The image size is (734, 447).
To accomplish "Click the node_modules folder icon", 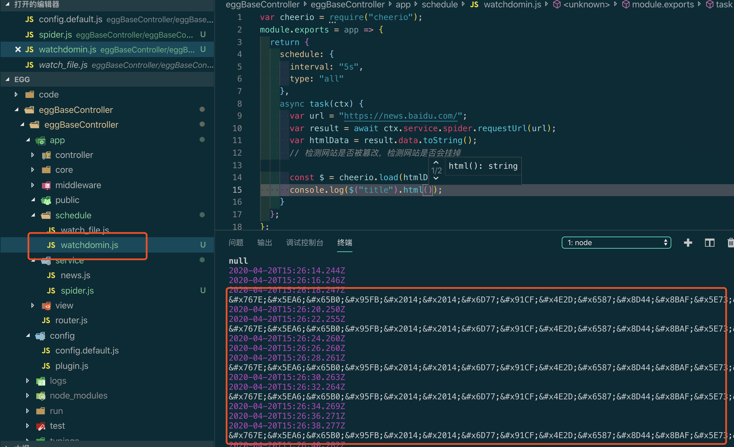I will (x=40, y=396).
